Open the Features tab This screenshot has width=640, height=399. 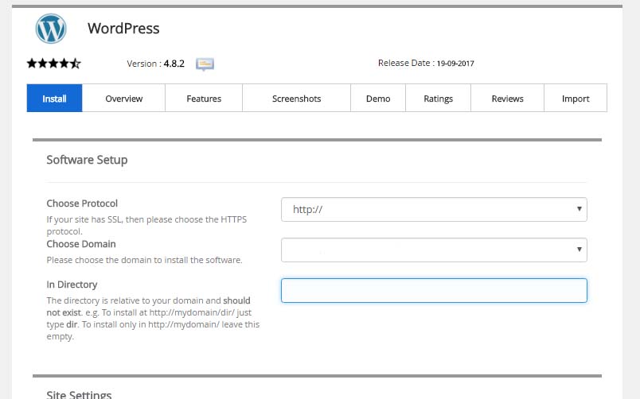click(x=204, y=99)
